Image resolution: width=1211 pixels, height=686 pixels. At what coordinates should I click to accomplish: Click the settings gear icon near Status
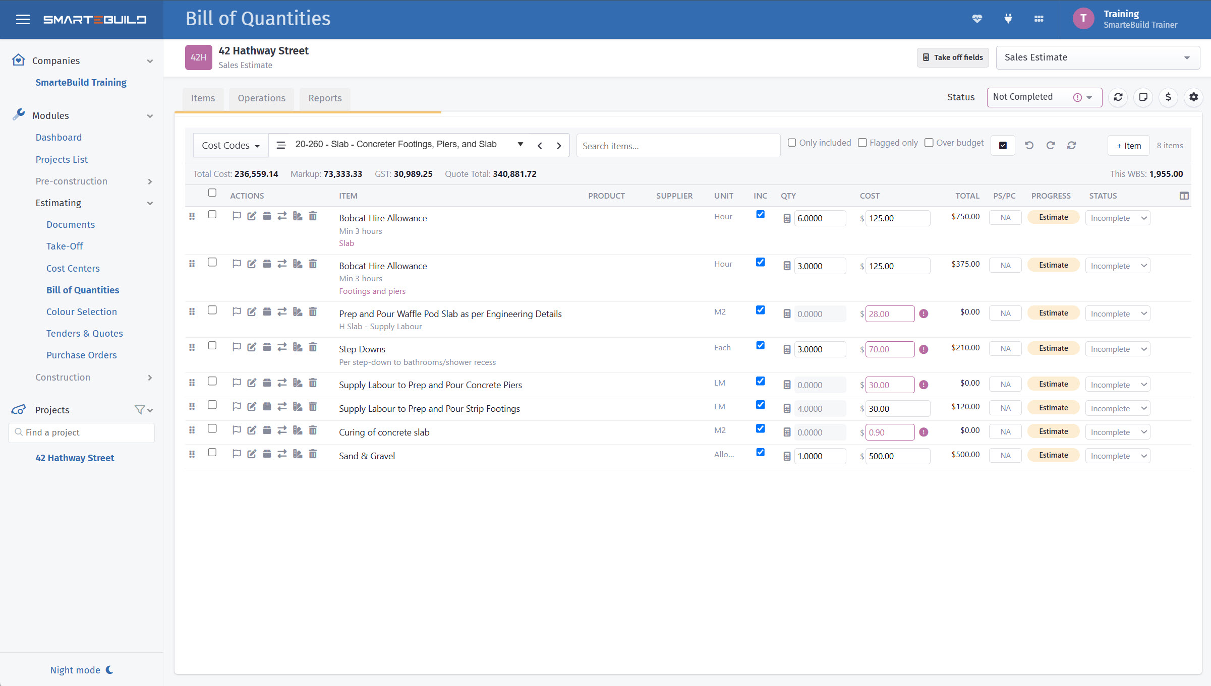coord(1193,97)
